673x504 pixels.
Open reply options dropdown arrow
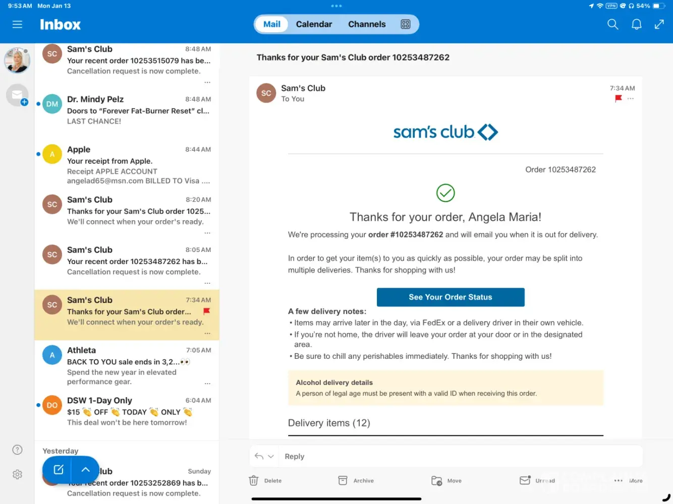coord(271,457)
